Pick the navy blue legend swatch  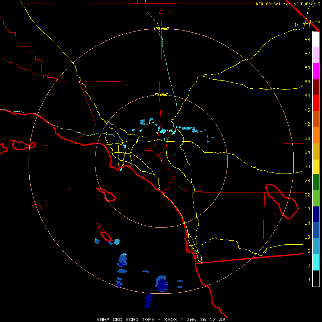[316, 214]
